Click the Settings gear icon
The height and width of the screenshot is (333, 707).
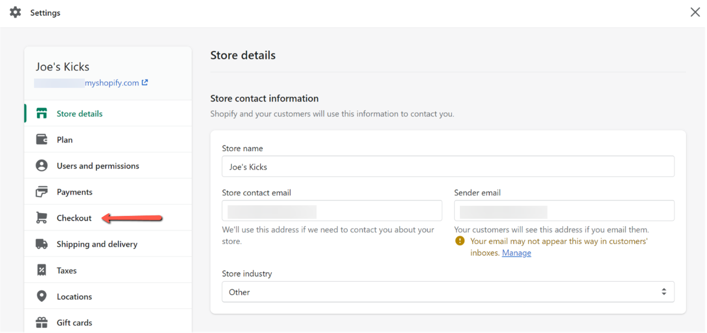click(15, 12)
